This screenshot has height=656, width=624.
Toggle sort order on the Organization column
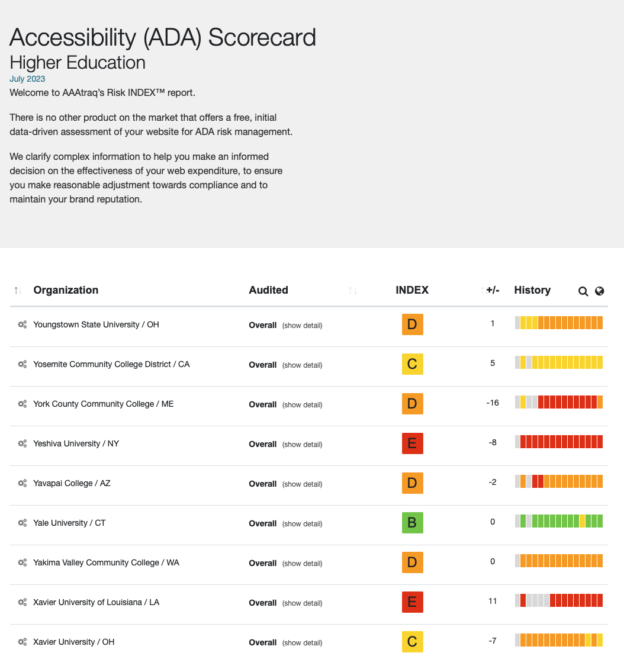(x=17, y=290)
